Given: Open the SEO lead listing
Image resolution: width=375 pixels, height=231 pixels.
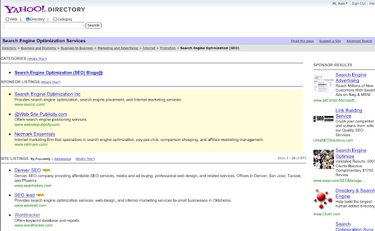Looking at the screenshot, I should [25, 195].
